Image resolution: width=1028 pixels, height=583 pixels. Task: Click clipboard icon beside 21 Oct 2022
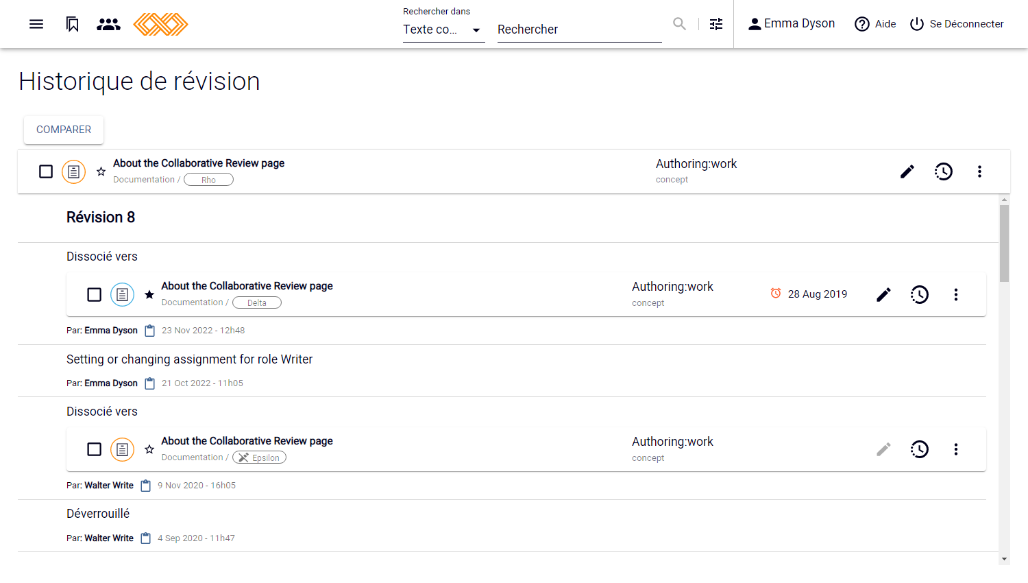(x=150, y=383)
